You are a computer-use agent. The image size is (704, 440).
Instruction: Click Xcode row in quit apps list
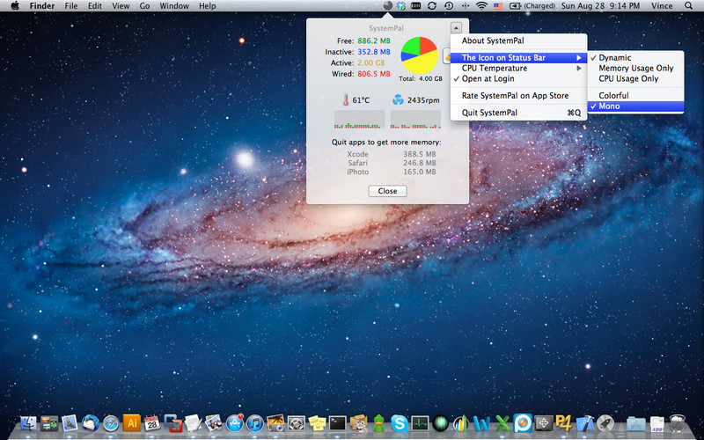click(x=391, y=154)
